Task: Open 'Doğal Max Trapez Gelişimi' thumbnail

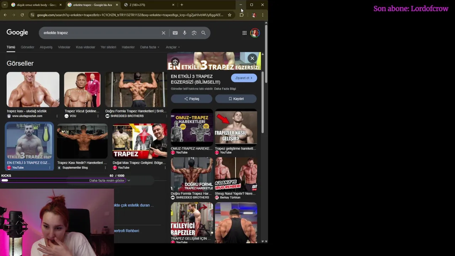Action: [139, 141]
